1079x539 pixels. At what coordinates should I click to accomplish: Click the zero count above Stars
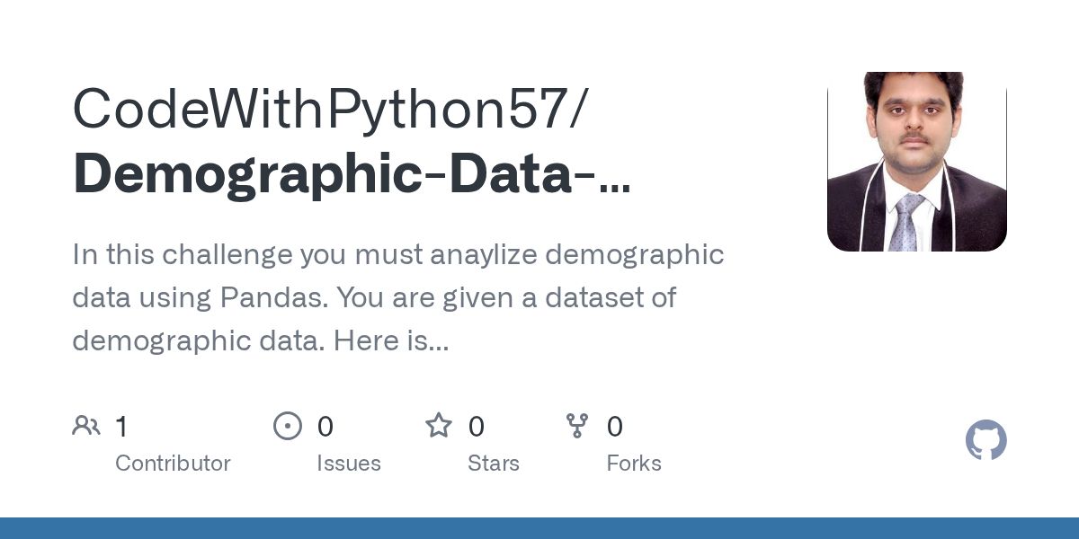(x=477, y=427)
